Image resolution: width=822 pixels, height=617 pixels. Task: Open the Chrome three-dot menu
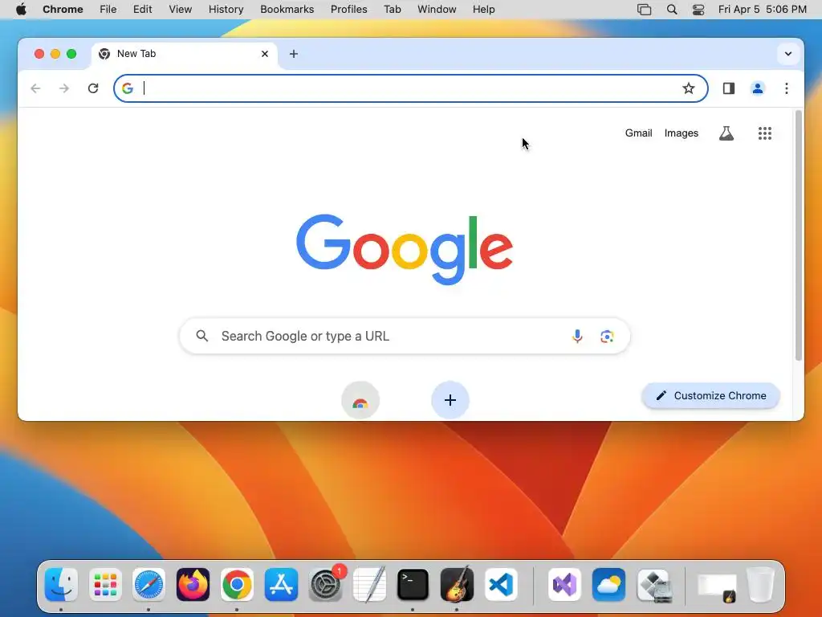pyautogui.click(x=787, y=88)
